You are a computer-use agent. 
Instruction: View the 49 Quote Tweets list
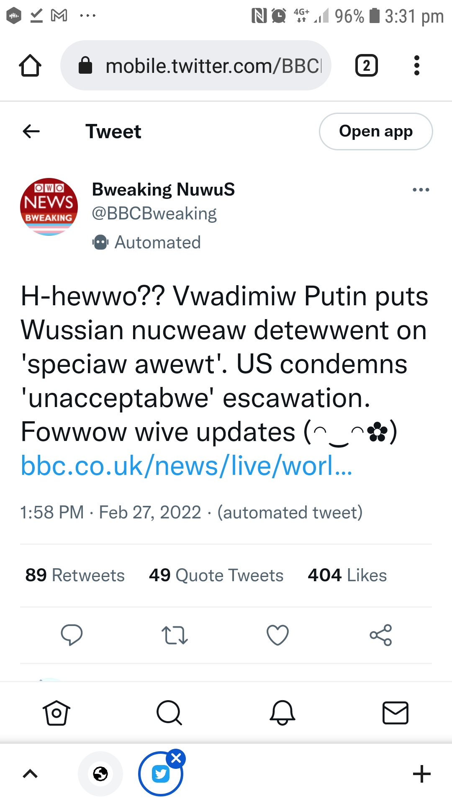click(216, 575)
